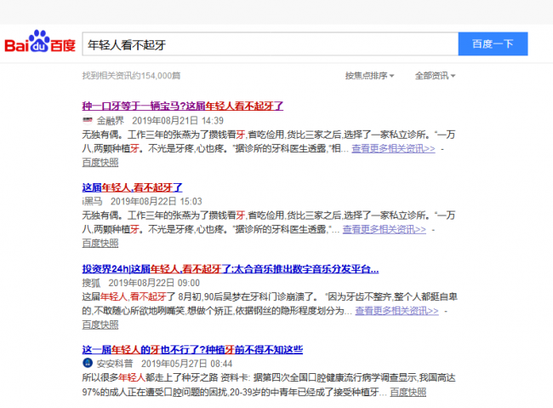The height and width of the screenshot is (408, 553).
Task: Click the 搜狐 source name
Action: 92,282
